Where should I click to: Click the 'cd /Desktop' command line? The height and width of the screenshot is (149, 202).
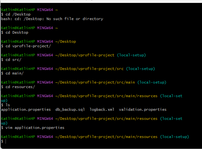[16, 14]
